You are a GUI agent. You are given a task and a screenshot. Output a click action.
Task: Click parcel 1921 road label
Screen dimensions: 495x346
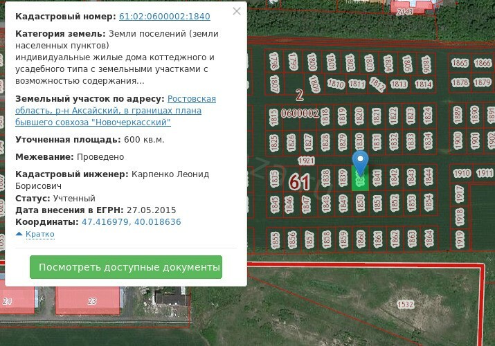(307, 161)
